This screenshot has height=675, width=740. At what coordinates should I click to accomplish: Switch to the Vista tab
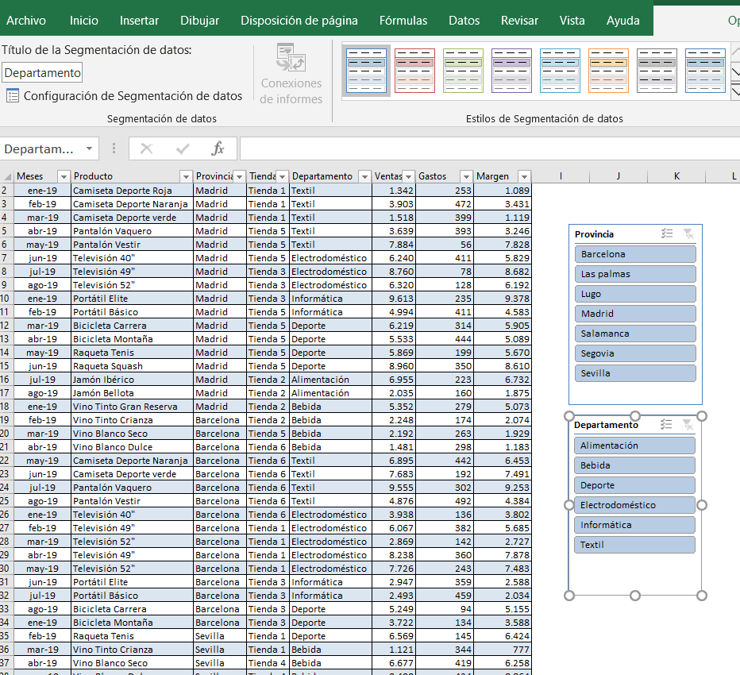(572, 21)
